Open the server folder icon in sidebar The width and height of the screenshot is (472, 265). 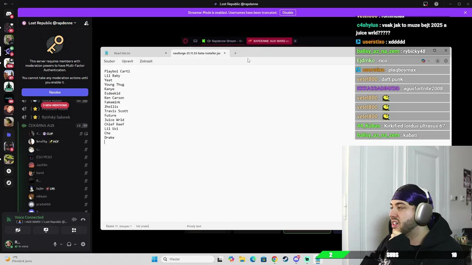point(9,135)
